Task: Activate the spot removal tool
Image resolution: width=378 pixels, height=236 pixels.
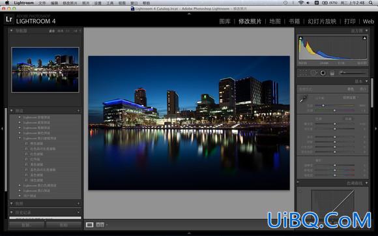Action: click(313, 73)
